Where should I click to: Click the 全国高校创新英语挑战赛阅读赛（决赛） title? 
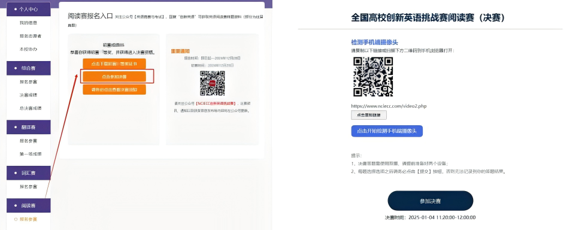(x=428, y=17)
